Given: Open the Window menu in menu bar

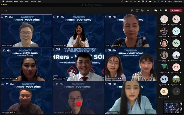Looking at the screenshot, I should pyautogui.click(x=33, y=1).
